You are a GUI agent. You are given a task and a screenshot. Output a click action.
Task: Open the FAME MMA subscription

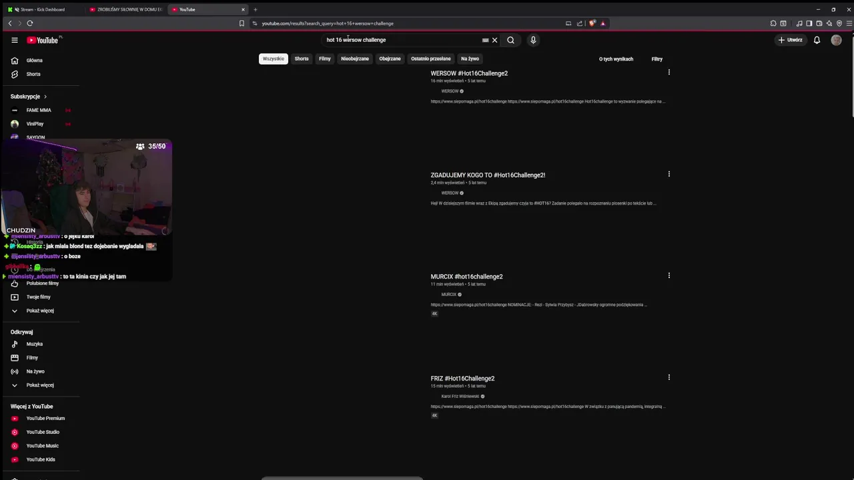[40, 110]
